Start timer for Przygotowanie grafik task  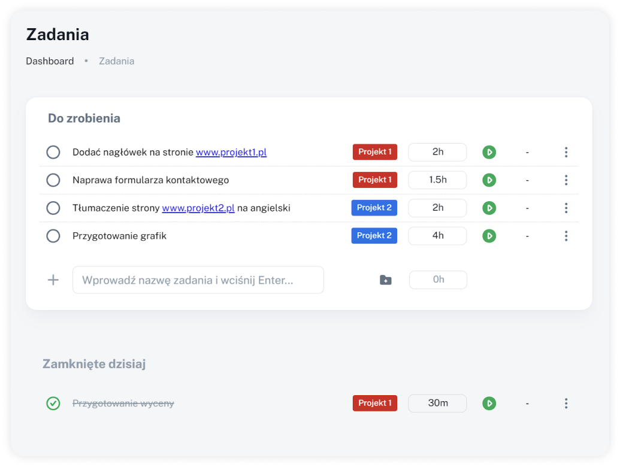tap(489, 236)
